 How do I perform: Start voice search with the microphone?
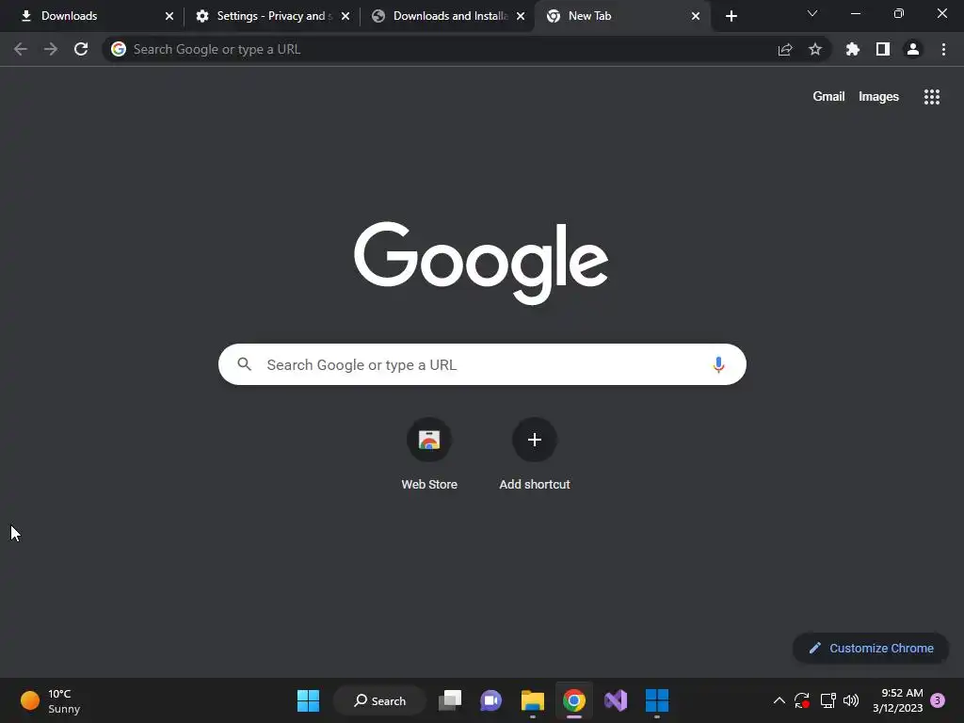pyautogui.click(x=718, y=364)
